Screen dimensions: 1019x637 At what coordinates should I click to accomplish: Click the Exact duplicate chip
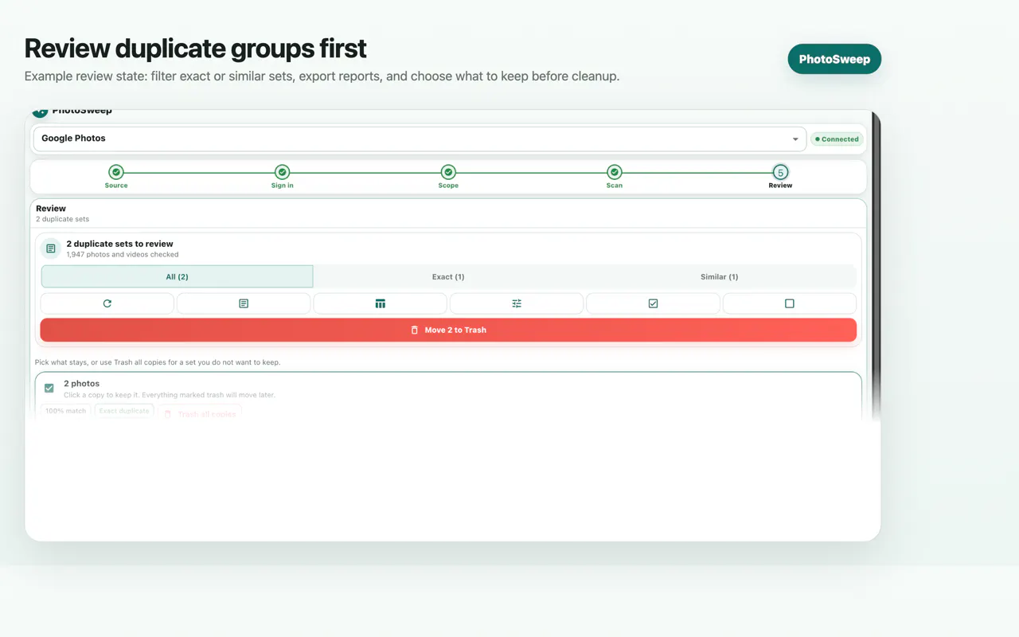tap(124, 412)
